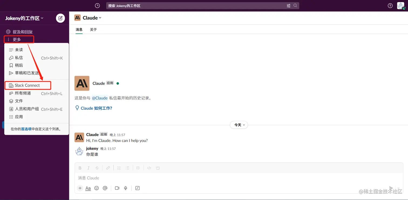This screenshot has width=408, height=200.
Task: Open the code block formatting icon
Action: coord(149,168)
